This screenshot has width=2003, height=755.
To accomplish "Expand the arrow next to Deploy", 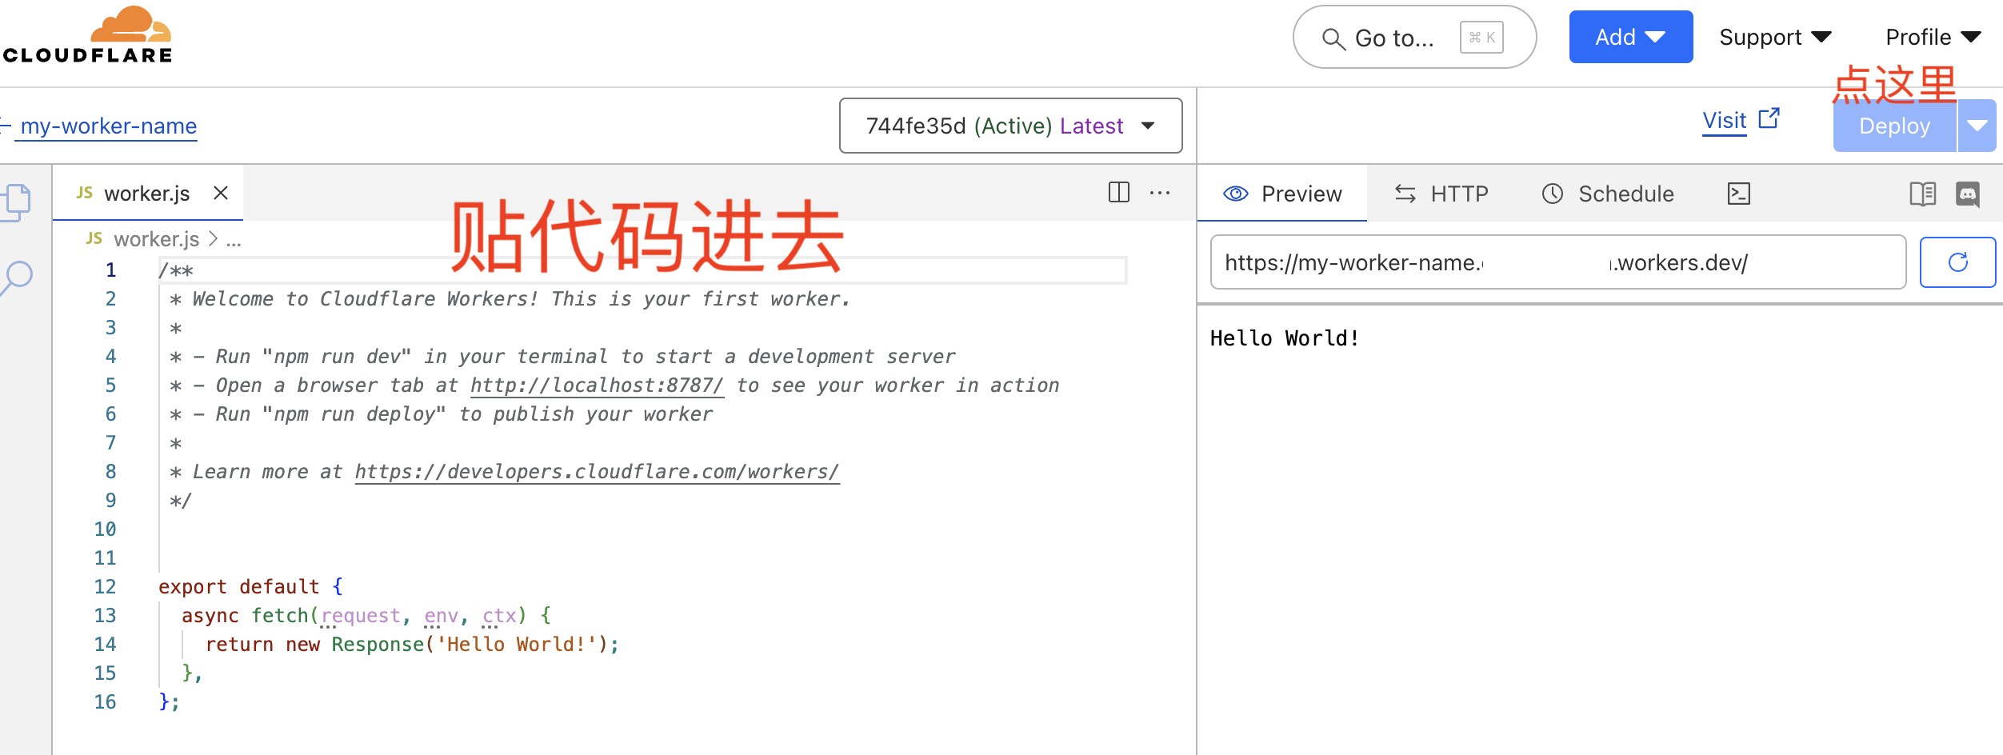I will coord(1977,126).
